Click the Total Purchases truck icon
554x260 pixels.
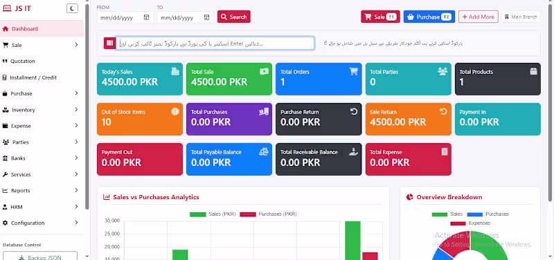[x=264, y=111]
